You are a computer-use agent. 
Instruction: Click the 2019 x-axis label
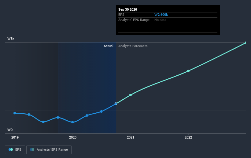click(x=15, y=137)
